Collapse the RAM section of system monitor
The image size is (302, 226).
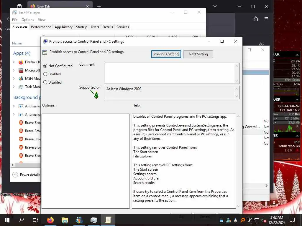pos(297,55)
